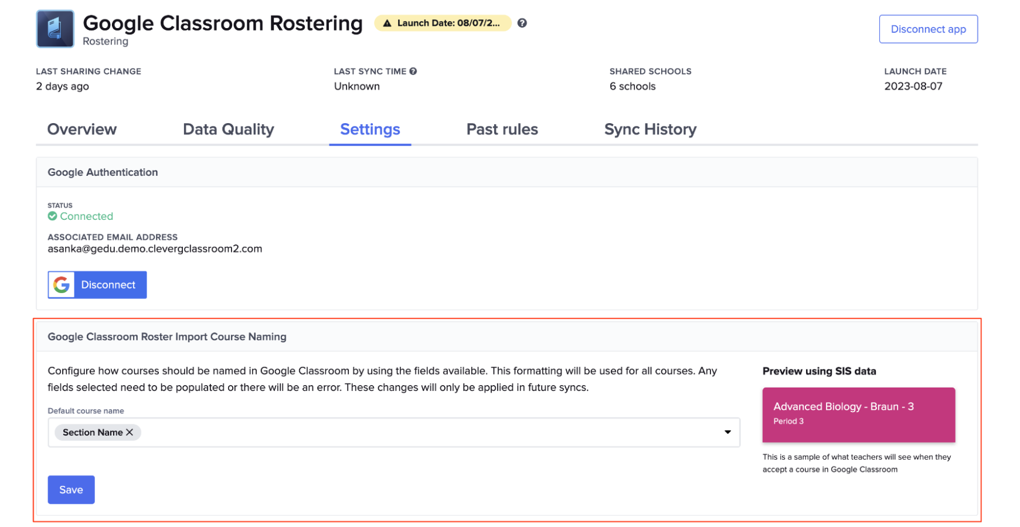The image size is (1020, 527).
Task: Click the green Connected checkmark icon
Action: click(53, 216)
